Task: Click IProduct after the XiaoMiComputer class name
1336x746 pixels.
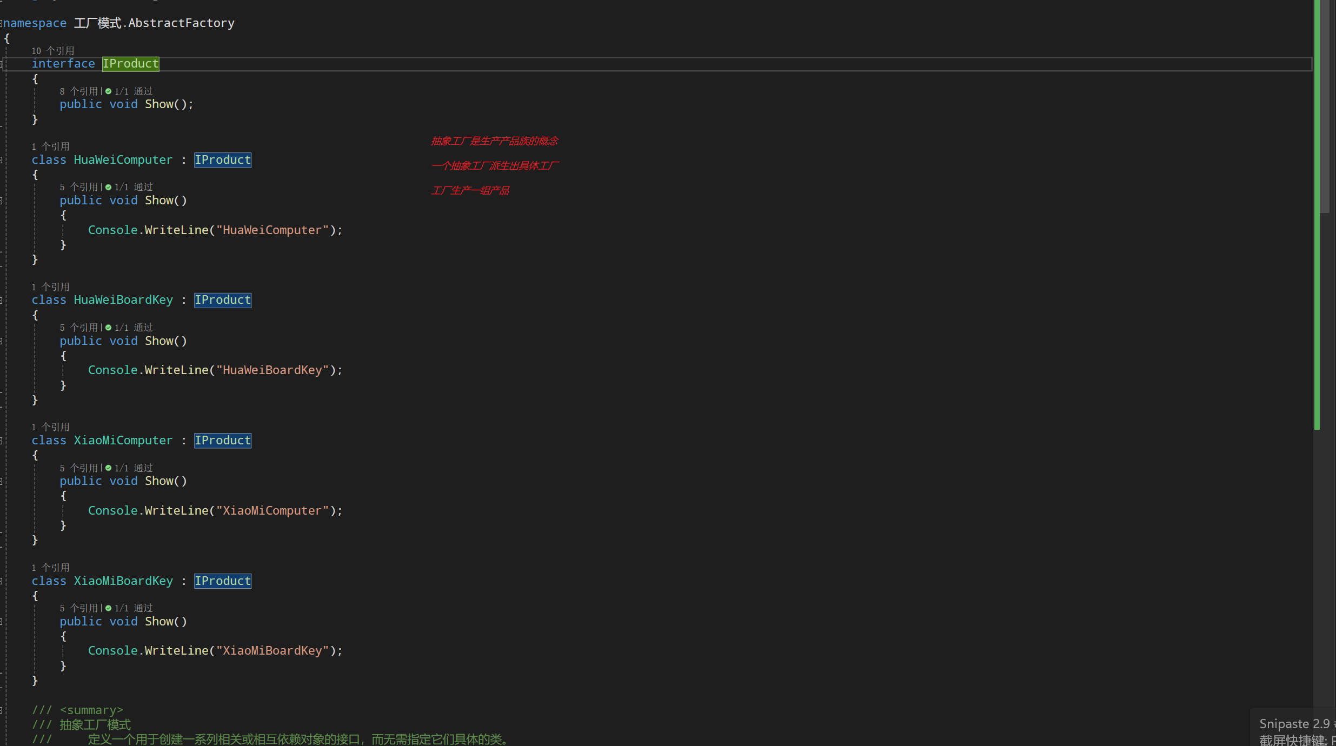Action: pos(223,441)
